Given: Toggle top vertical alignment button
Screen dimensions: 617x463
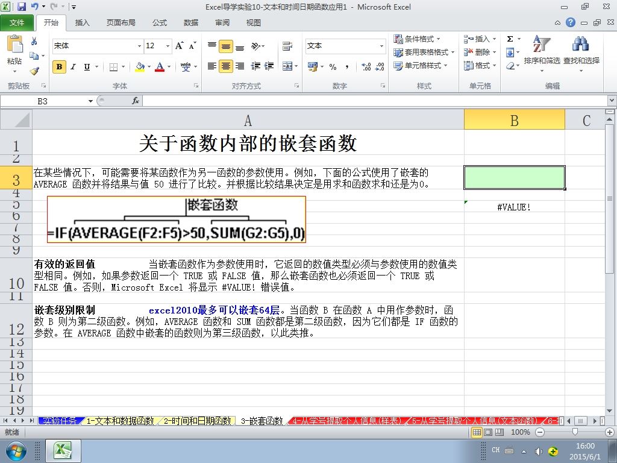Looking at the screenshot, I should [x=212, y=46].
